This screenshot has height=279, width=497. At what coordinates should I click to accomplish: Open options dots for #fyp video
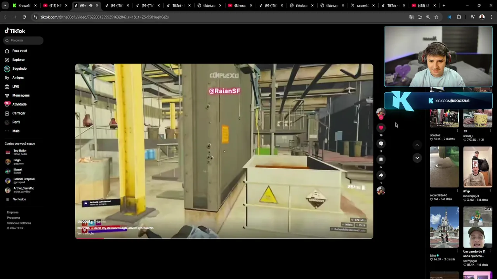point(491,191)
